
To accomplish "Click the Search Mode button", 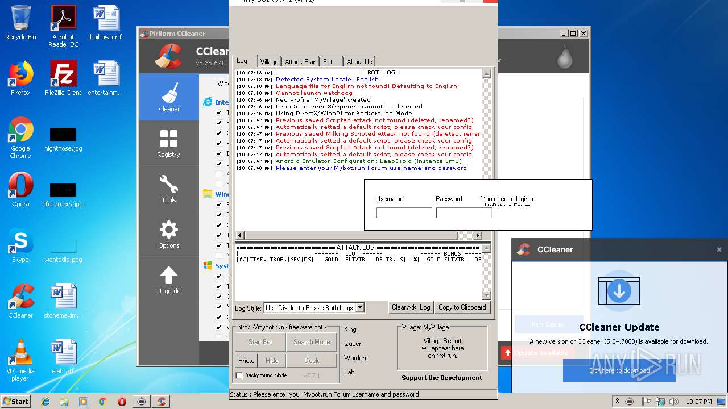I will pos(312,342).
